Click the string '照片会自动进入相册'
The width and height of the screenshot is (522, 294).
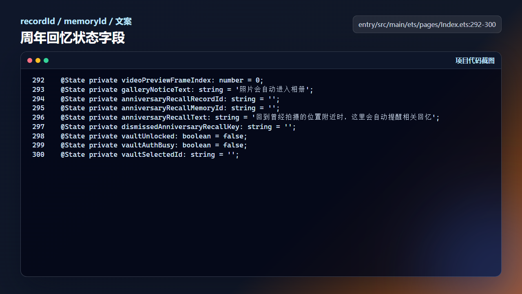pyautogui.click(x=272, y=89)
